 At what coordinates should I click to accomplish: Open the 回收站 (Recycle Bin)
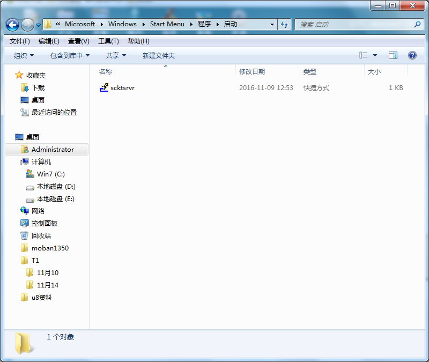[41, 235]
